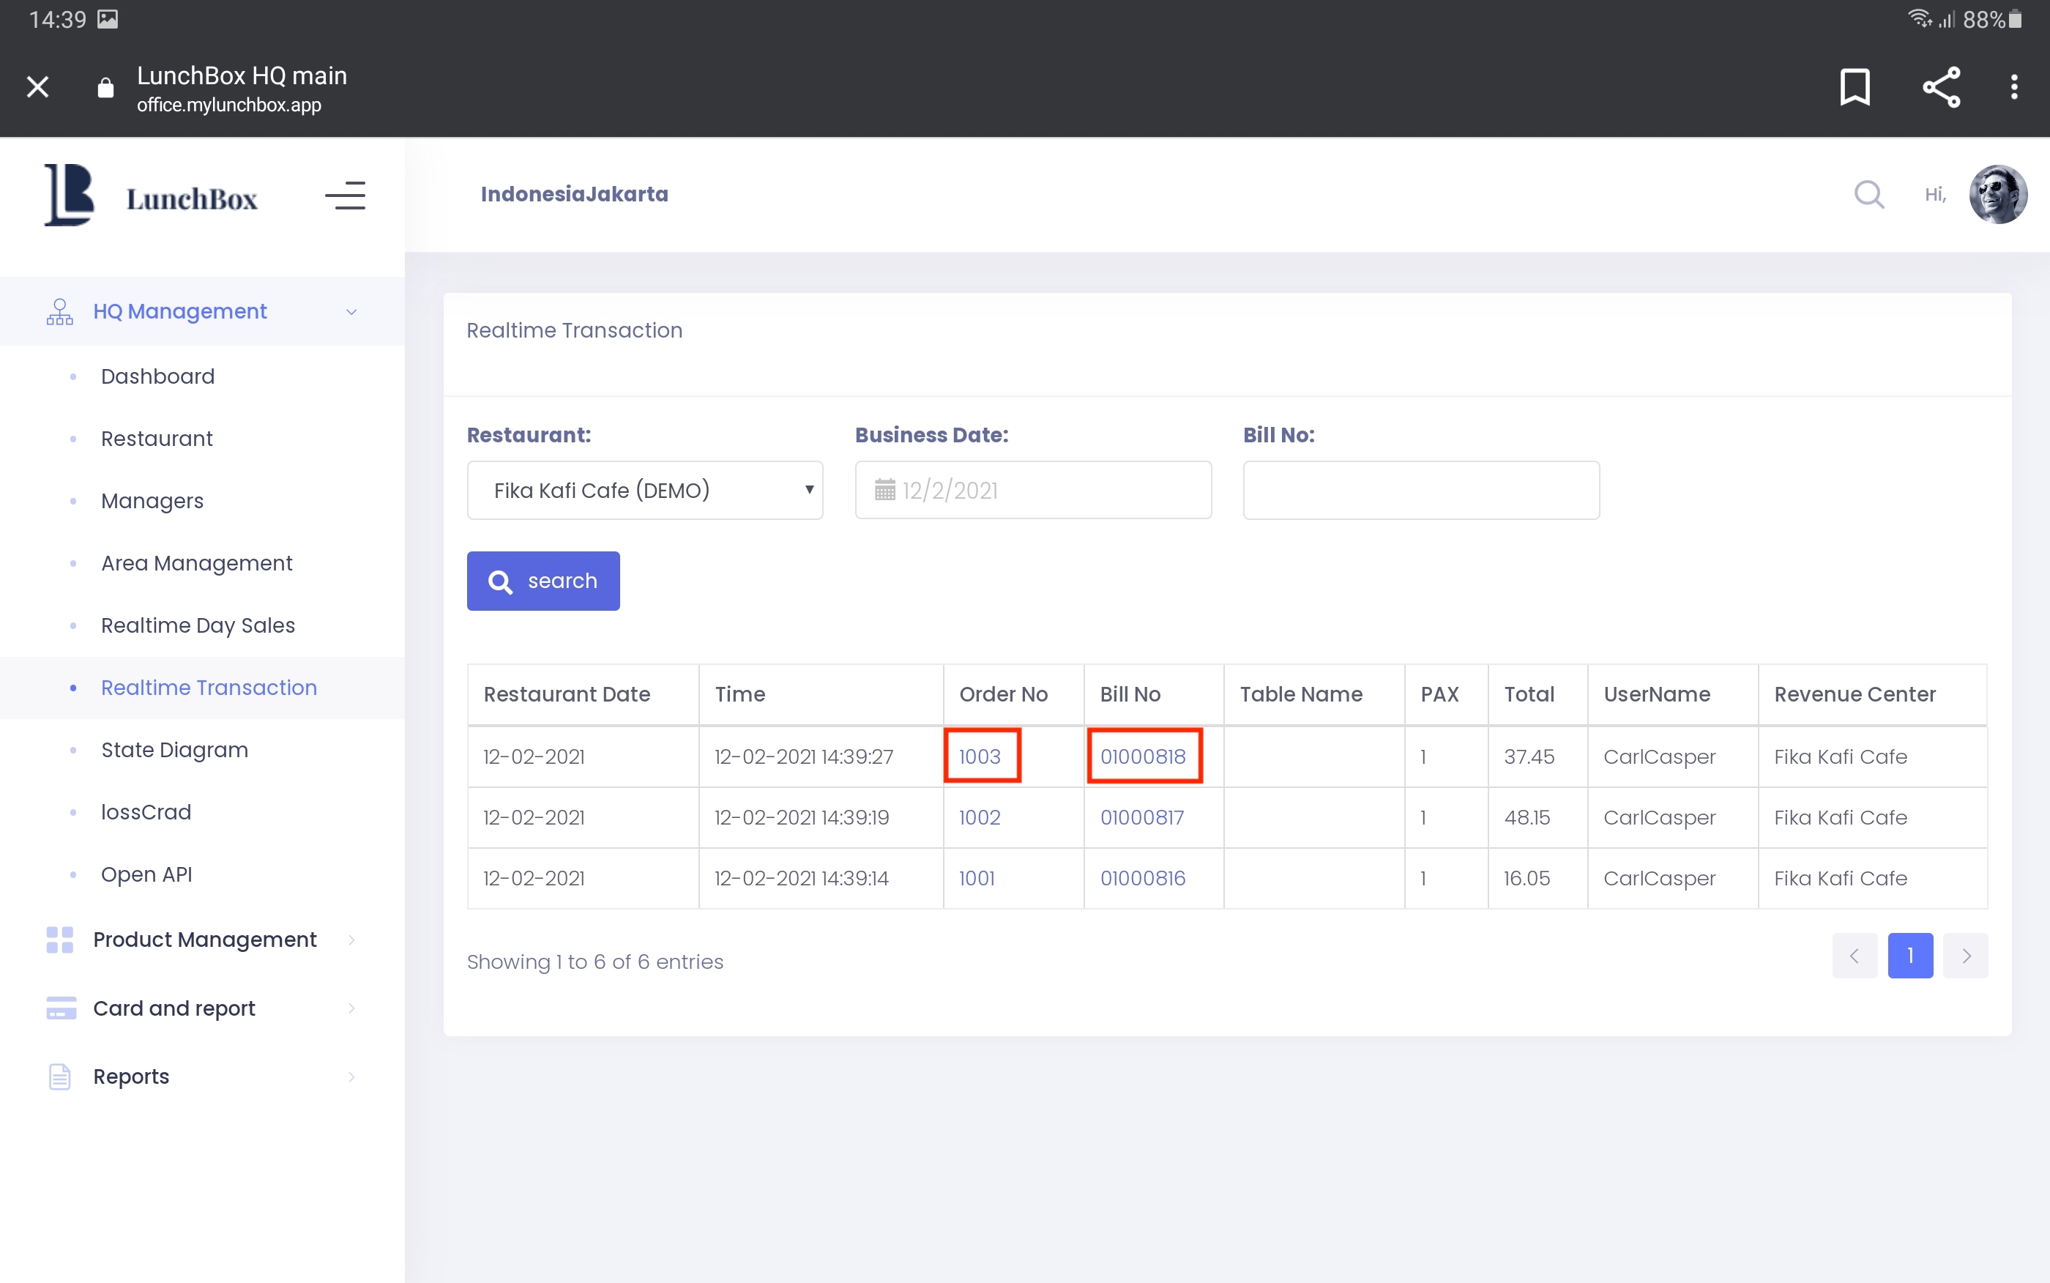This screenshot has width=2050, height=1283.
Task: Go to next page of entries
Action: click(x=1965, y=956)
